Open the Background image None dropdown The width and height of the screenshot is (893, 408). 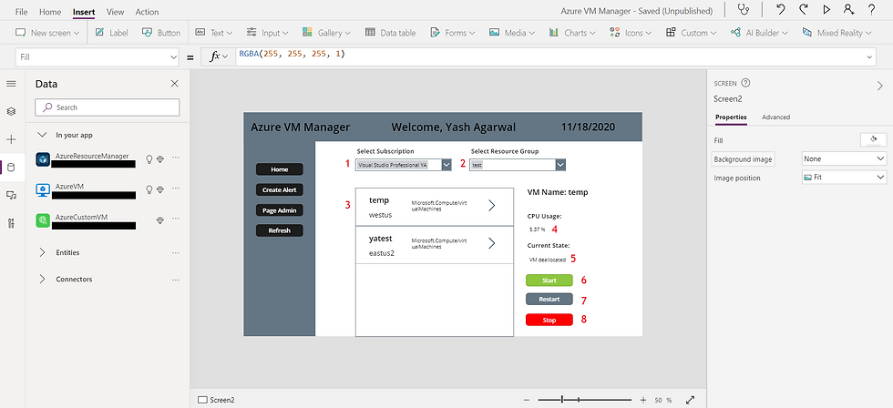pyautogui.click(x=844, y=158)
